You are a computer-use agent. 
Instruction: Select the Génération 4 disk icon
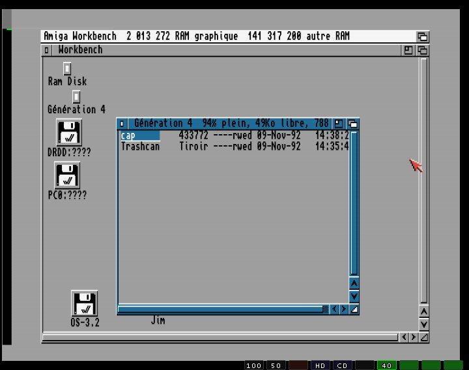[x=76, y=96]
